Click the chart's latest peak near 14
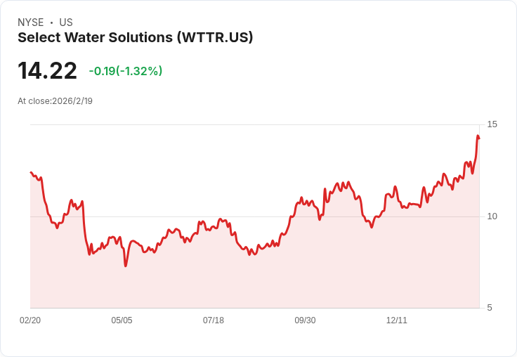 coord(478,136)
